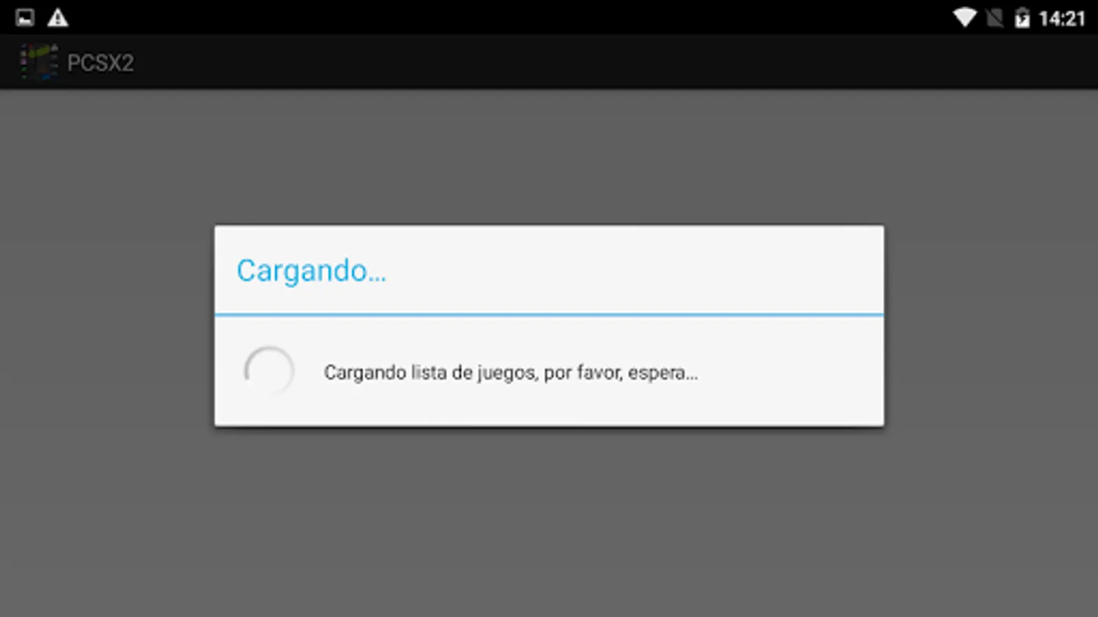Tap the circular loading spinner

click(269, 371)
